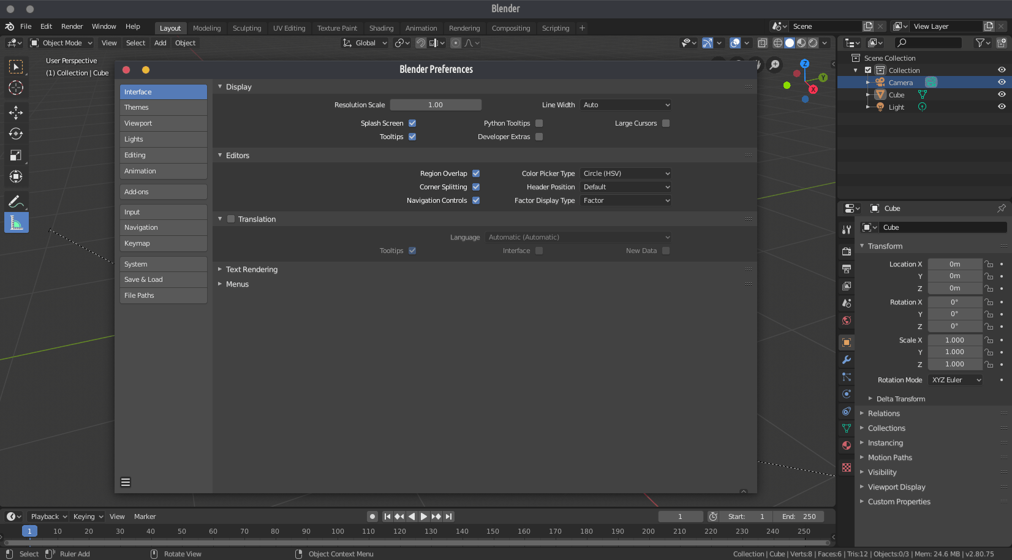Open the Keymap preferences section
1012x560 pixels.
[164, 243]
